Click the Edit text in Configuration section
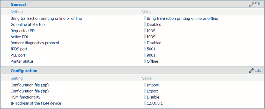This screenshot has height=109, width=265. coord(257,70)
